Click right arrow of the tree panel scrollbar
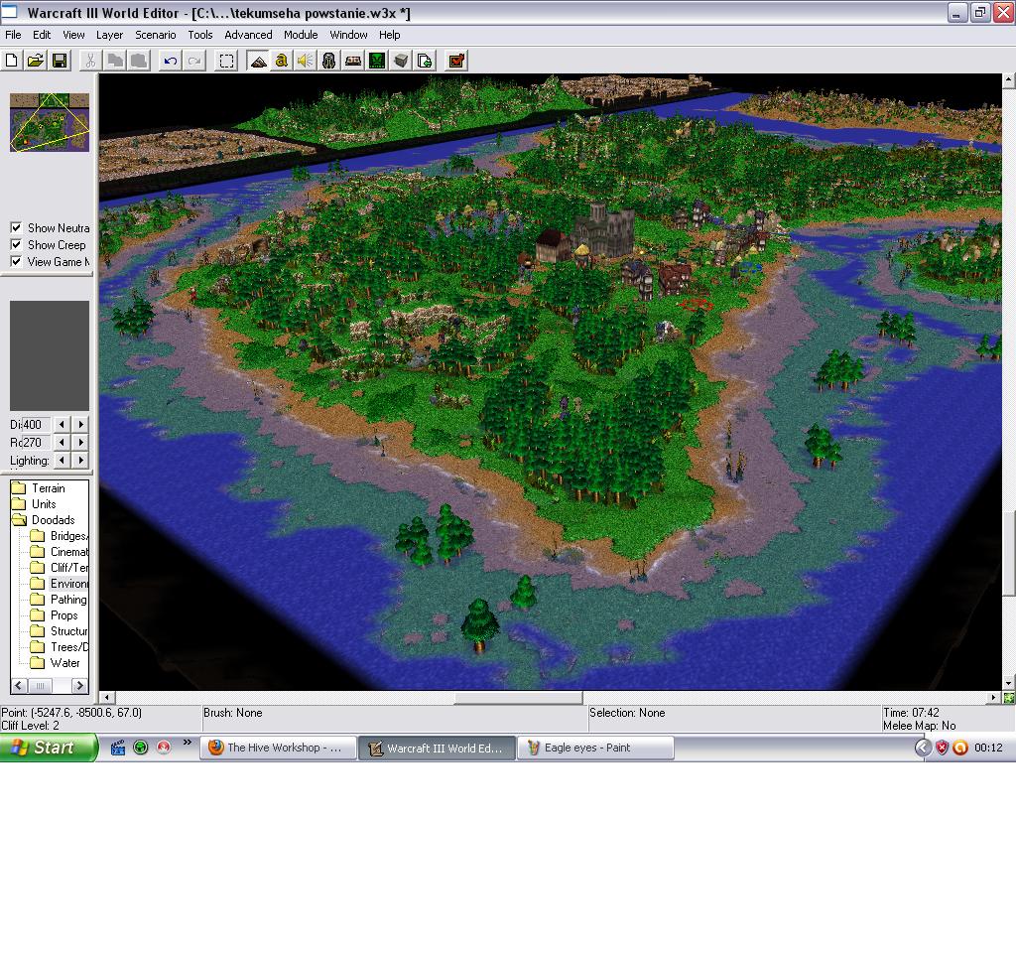The image size is (1016, 953). point(79,685)
